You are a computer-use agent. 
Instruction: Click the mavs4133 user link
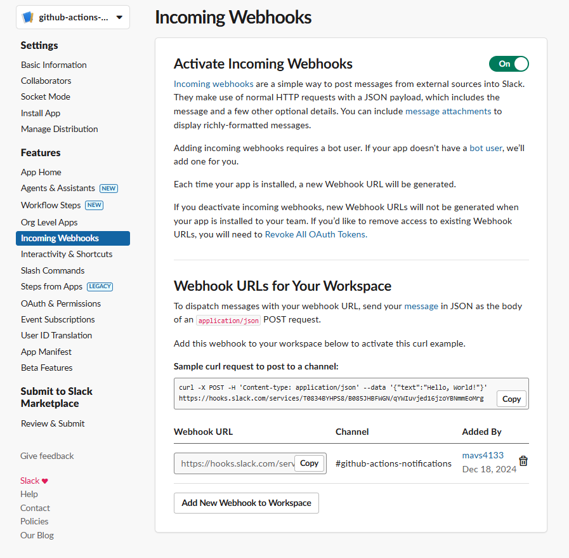tap(483, 455)
